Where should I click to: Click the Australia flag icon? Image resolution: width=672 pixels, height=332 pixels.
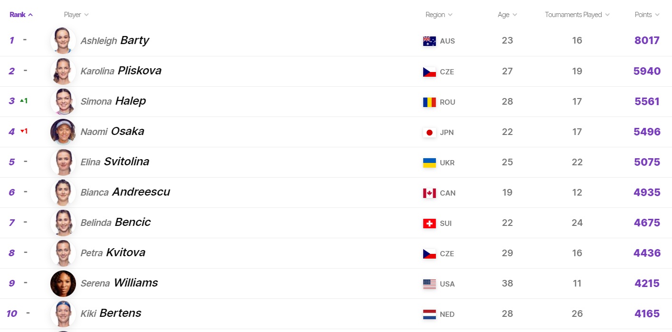click(429, 41)
